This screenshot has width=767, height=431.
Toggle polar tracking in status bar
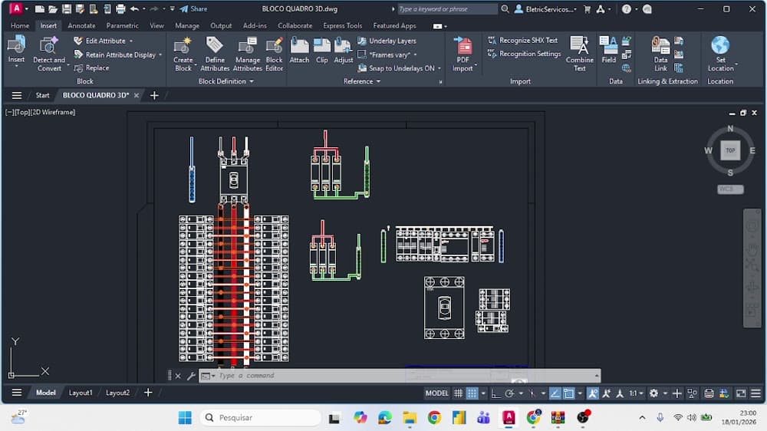point(509,393)
